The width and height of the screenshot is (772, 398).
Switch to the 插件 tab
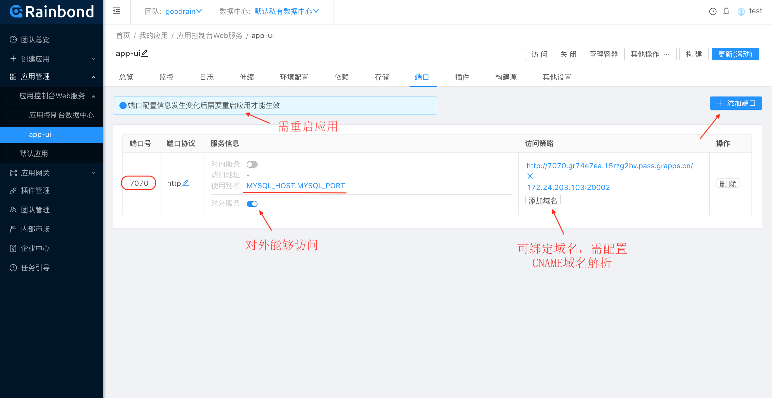coord(462,77)
